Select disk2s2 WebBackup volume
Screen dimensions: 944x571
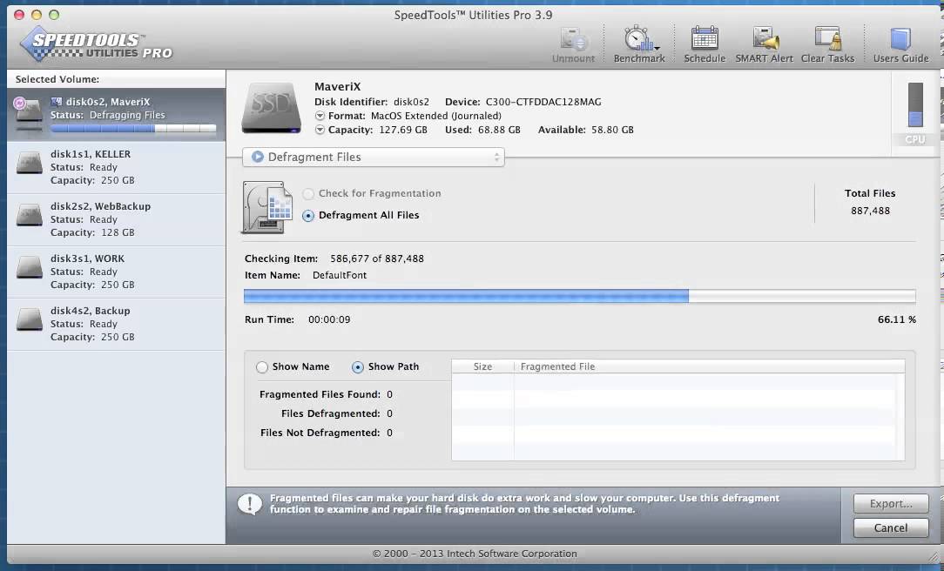[x=116, y=219]
